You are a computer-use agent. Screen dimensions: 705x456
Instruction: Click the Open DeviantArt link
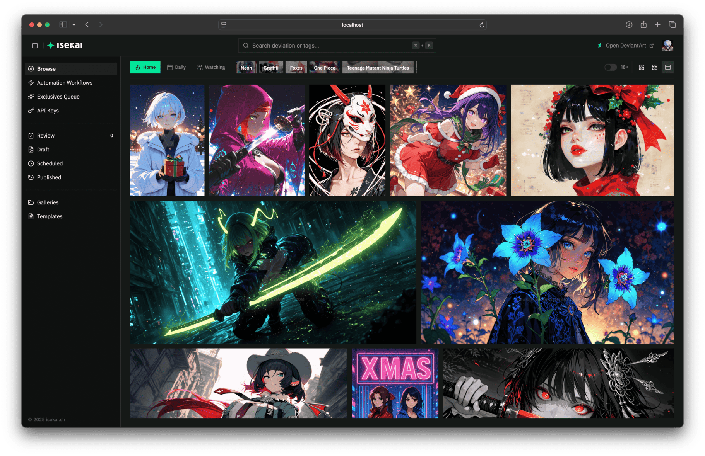(625, 46)
